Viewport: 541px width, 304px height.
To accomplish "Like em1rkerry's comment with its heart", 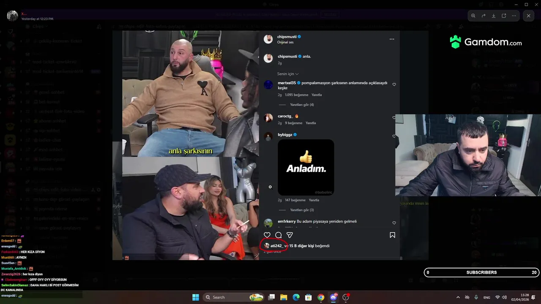I will coord(394,223).
